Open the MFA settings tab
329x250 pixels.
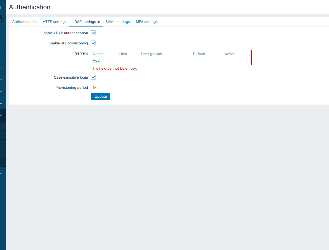[147, 22]
